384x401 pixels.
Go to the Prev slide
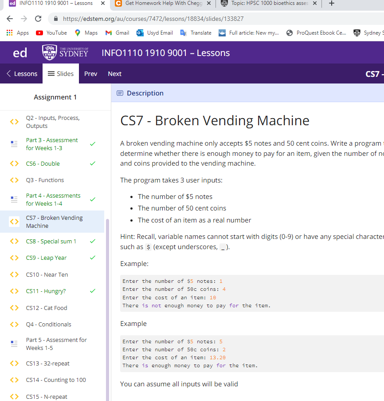(90, 74)
